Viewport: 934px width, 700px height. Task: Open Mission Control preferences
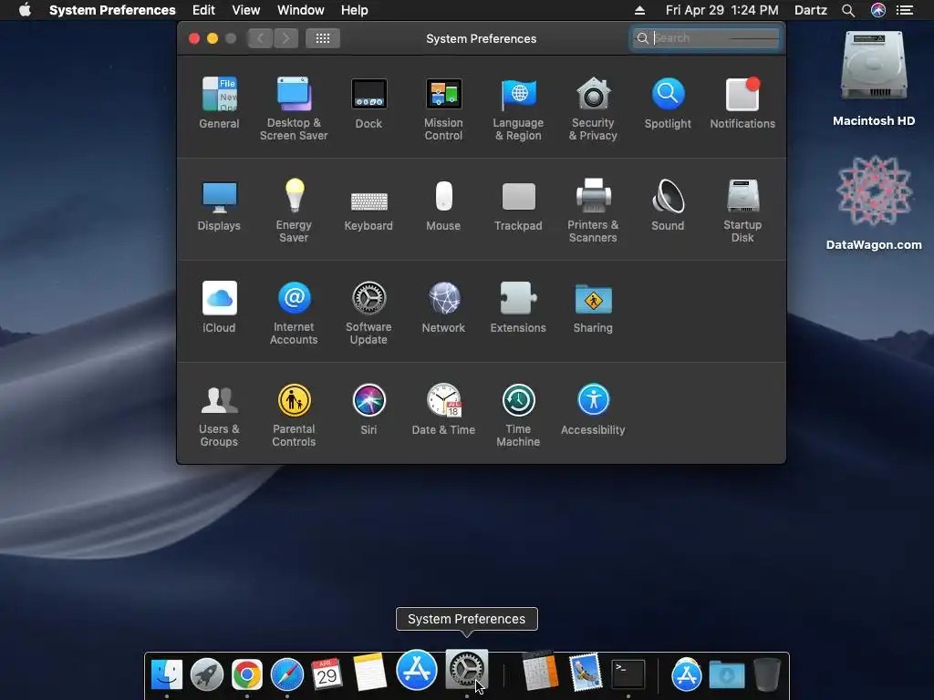(443, 108)
